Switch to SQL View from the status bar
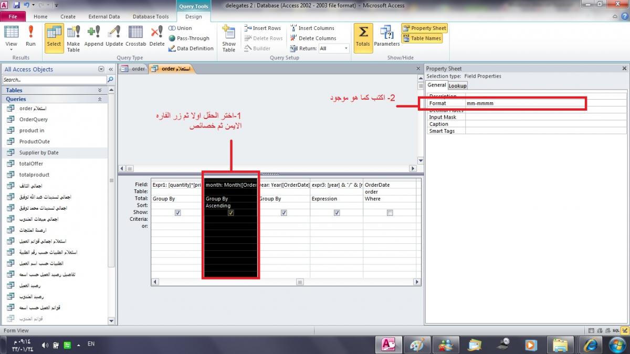630x354 pixels. (x=616, y=330)
